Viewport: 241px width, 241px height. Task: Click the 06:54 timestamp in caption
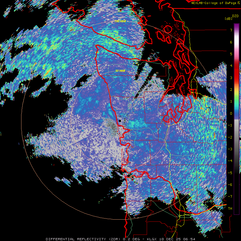click(190, 239)
